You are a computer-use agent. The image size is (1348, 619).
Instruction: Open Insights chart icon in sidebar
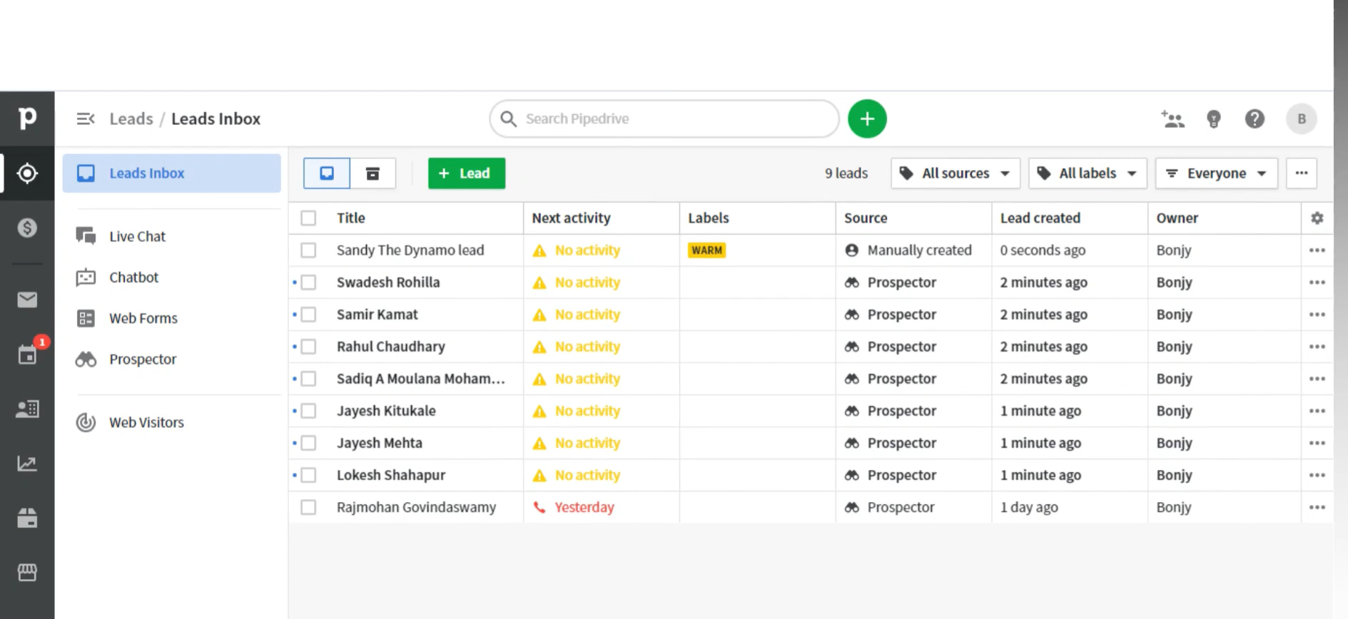pos(27,464)
